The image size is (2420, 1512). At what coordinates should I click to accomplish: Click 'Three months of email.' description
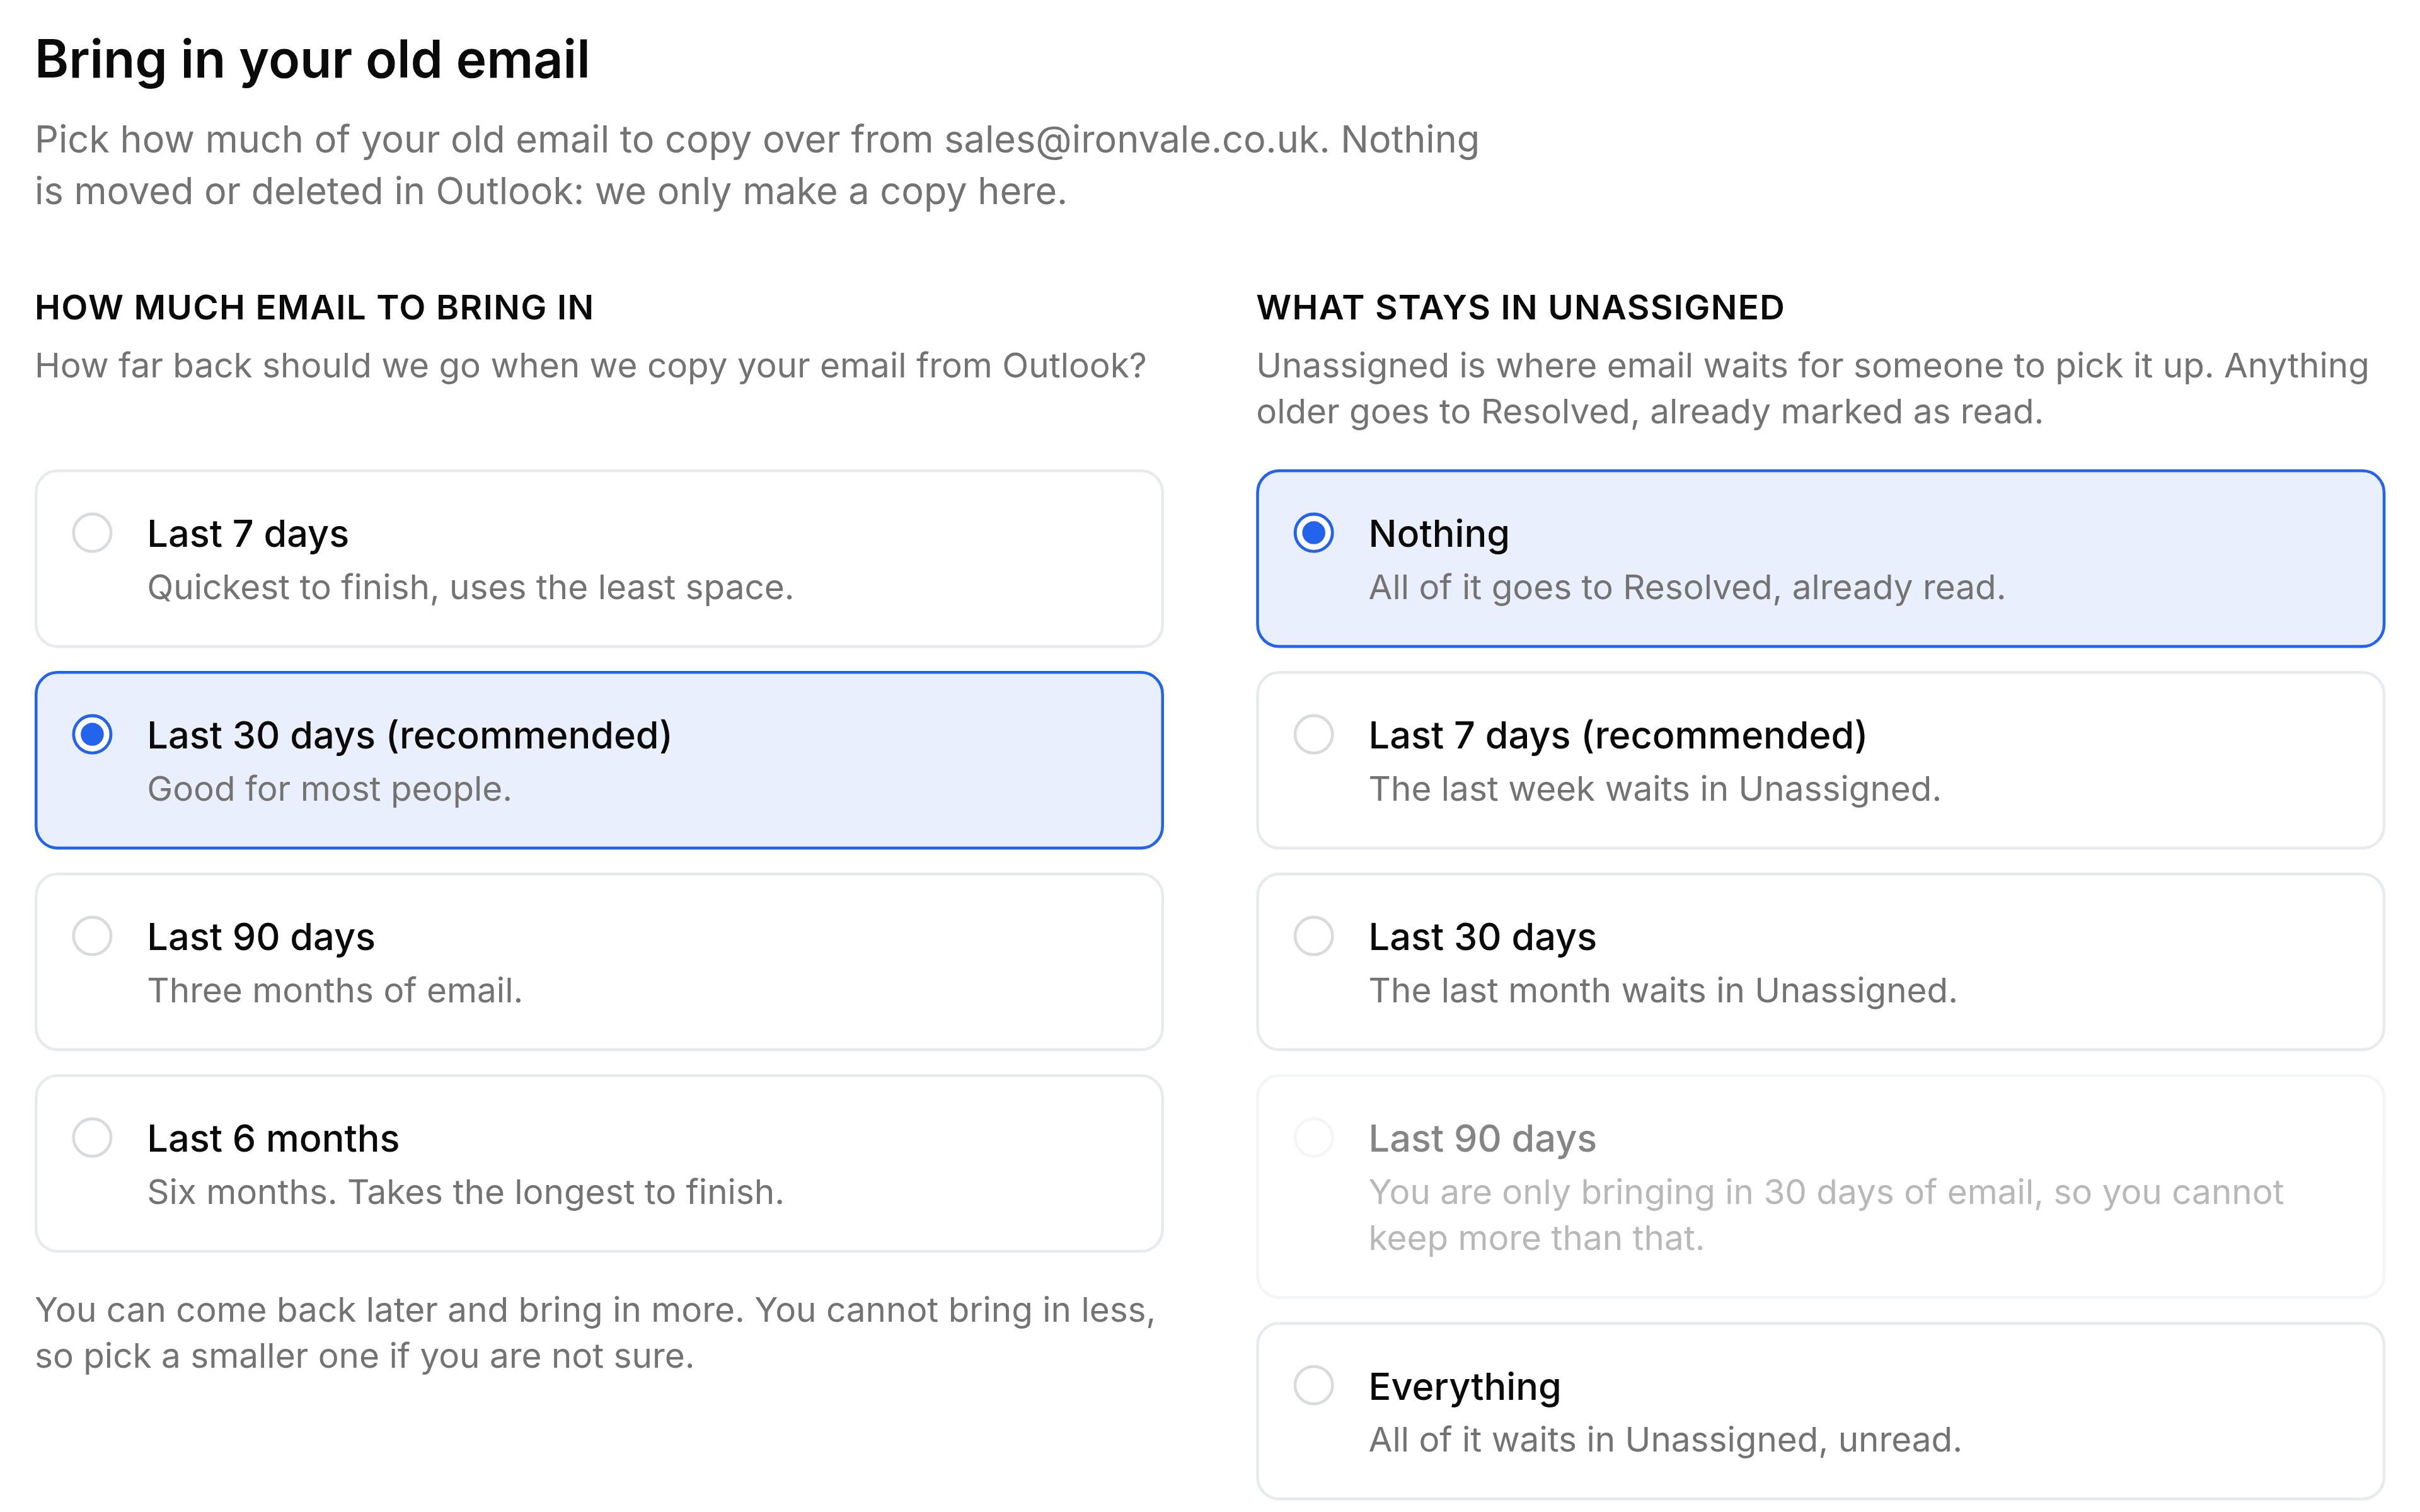pyautogui.click(x=335, y=991)
